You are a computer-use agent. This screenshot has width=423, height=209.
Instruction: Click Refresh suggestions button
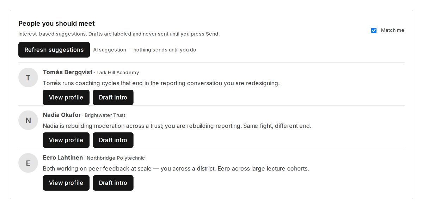coord(54,50)
